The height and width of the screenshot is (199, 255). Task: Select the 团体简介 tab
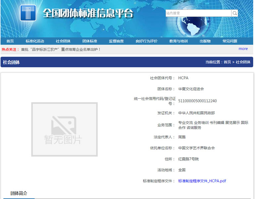(19, 193)
